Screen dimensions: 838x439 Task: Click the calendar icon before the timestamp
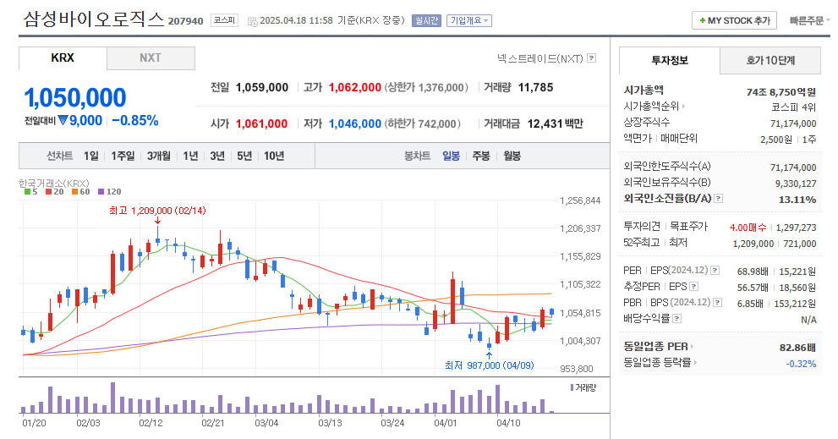pyautogui.click(x=252, y=21)
